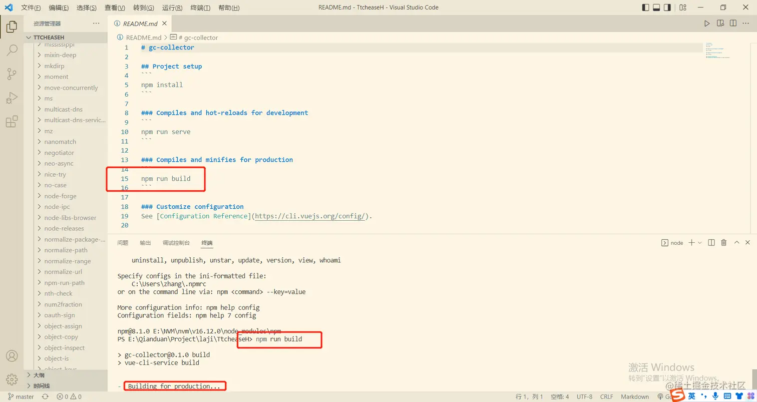The width and height of the screenshot is (757, 402).
Task: Run the file with the play icon
Action: coord(707,24)
